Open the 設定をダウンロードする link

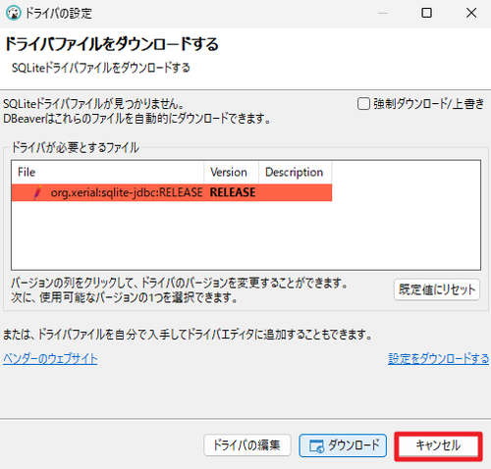438,359
